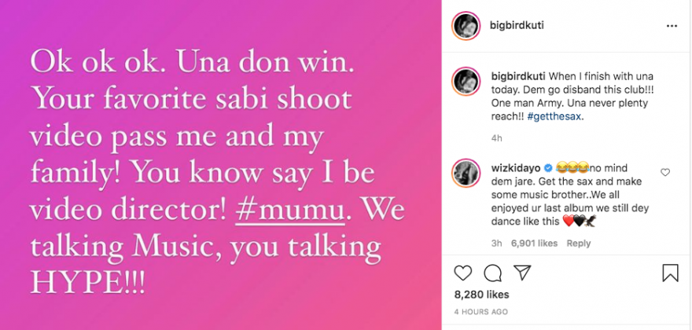Like the post with heart icon
Screen dimensions: 692x330
463,273
